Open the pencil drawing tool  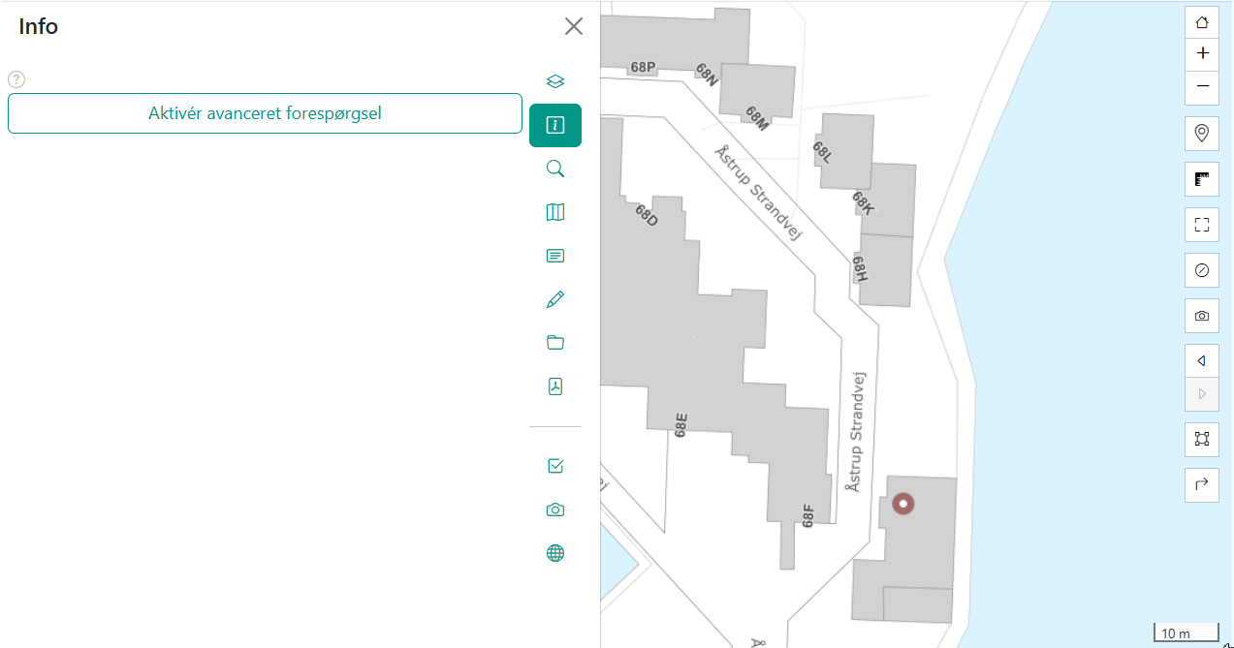pos(554,299)
